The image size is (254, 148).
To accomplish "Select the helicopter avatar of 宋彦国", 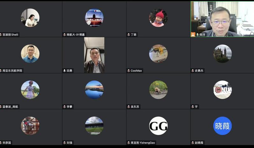I will click(x=30, y=126).
